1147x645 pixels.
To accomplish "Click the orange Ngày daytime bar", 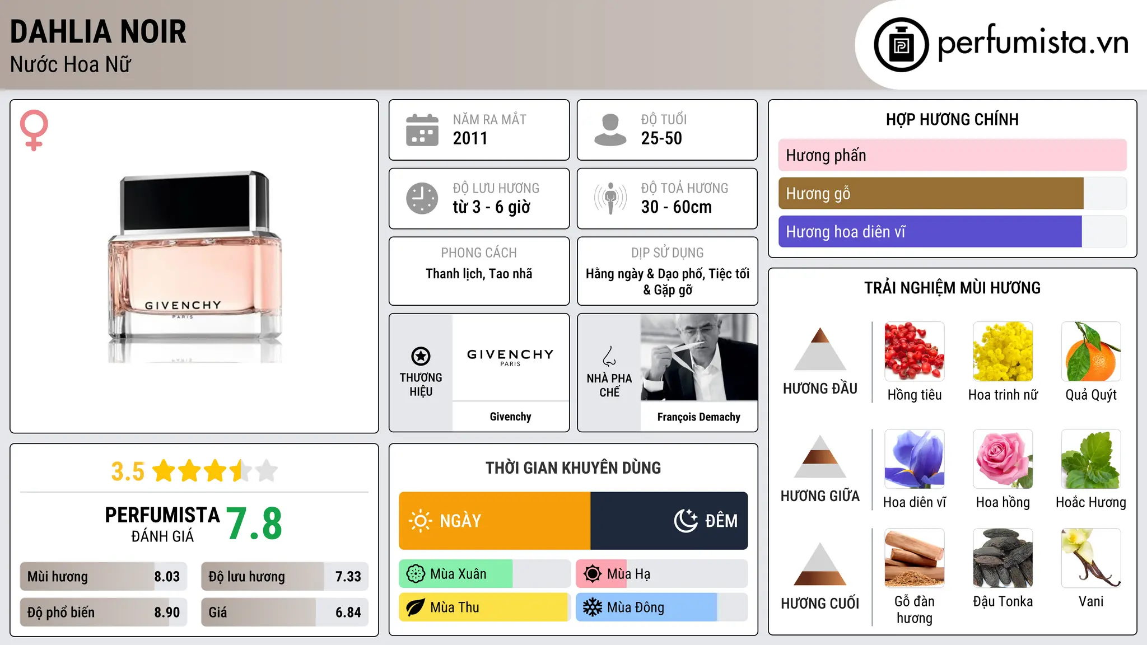I will point(495,521).
